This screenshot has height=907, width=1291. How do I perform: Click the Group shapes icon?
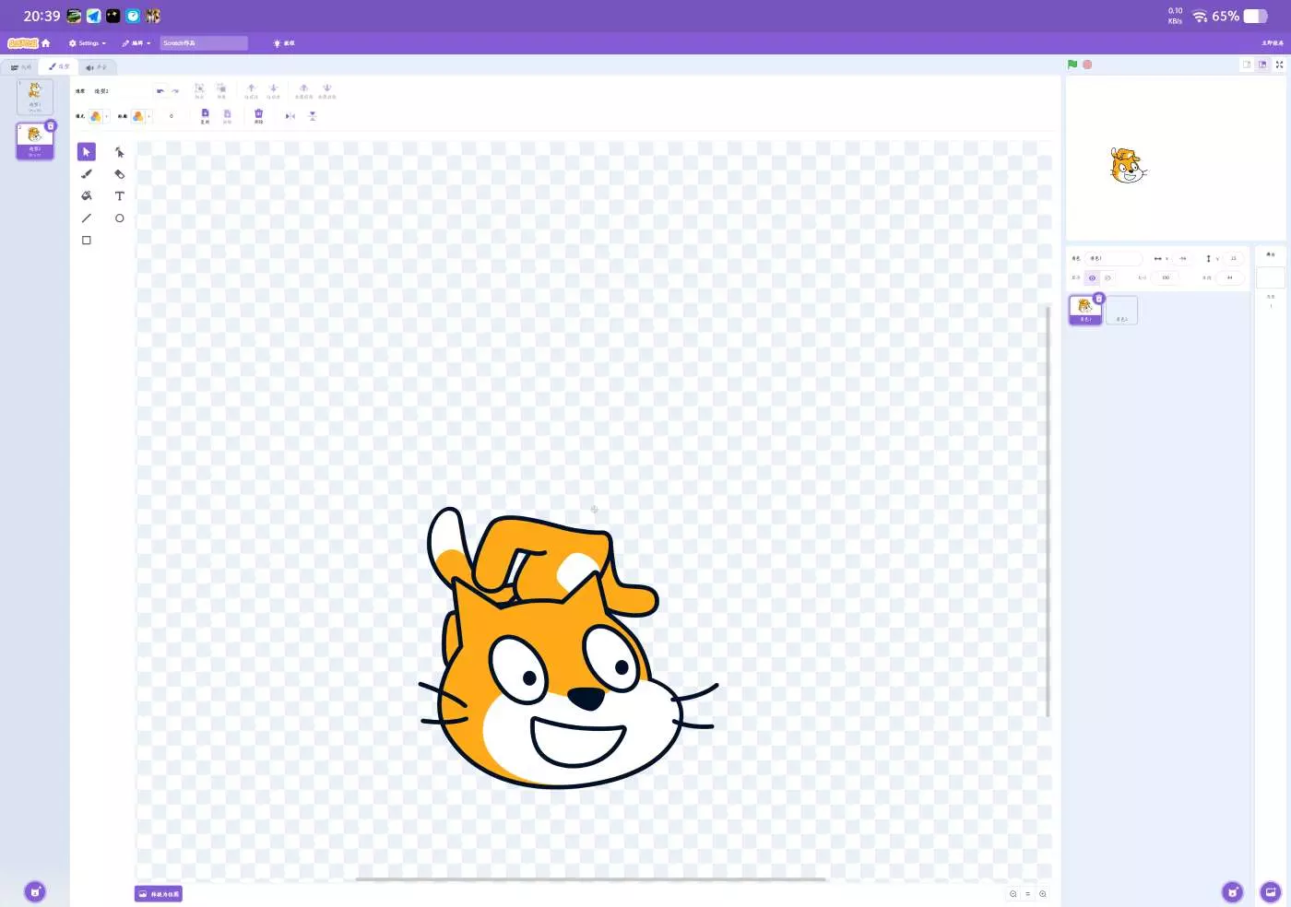pyautogui.click(x=199, y=90)
